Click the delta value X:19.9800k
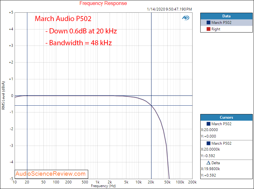Image resolution: width=254 pixels, height=189 pixels. pos(210,169)
